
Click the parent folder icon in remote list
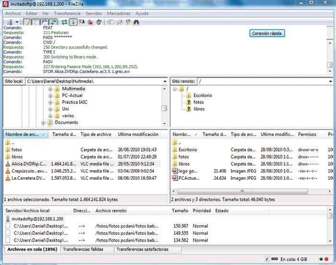click(175, 142)
